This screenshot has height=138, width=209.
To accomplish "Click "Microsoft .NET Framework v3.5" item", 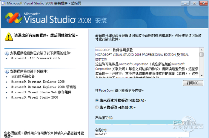I will (x=36, y=58).
